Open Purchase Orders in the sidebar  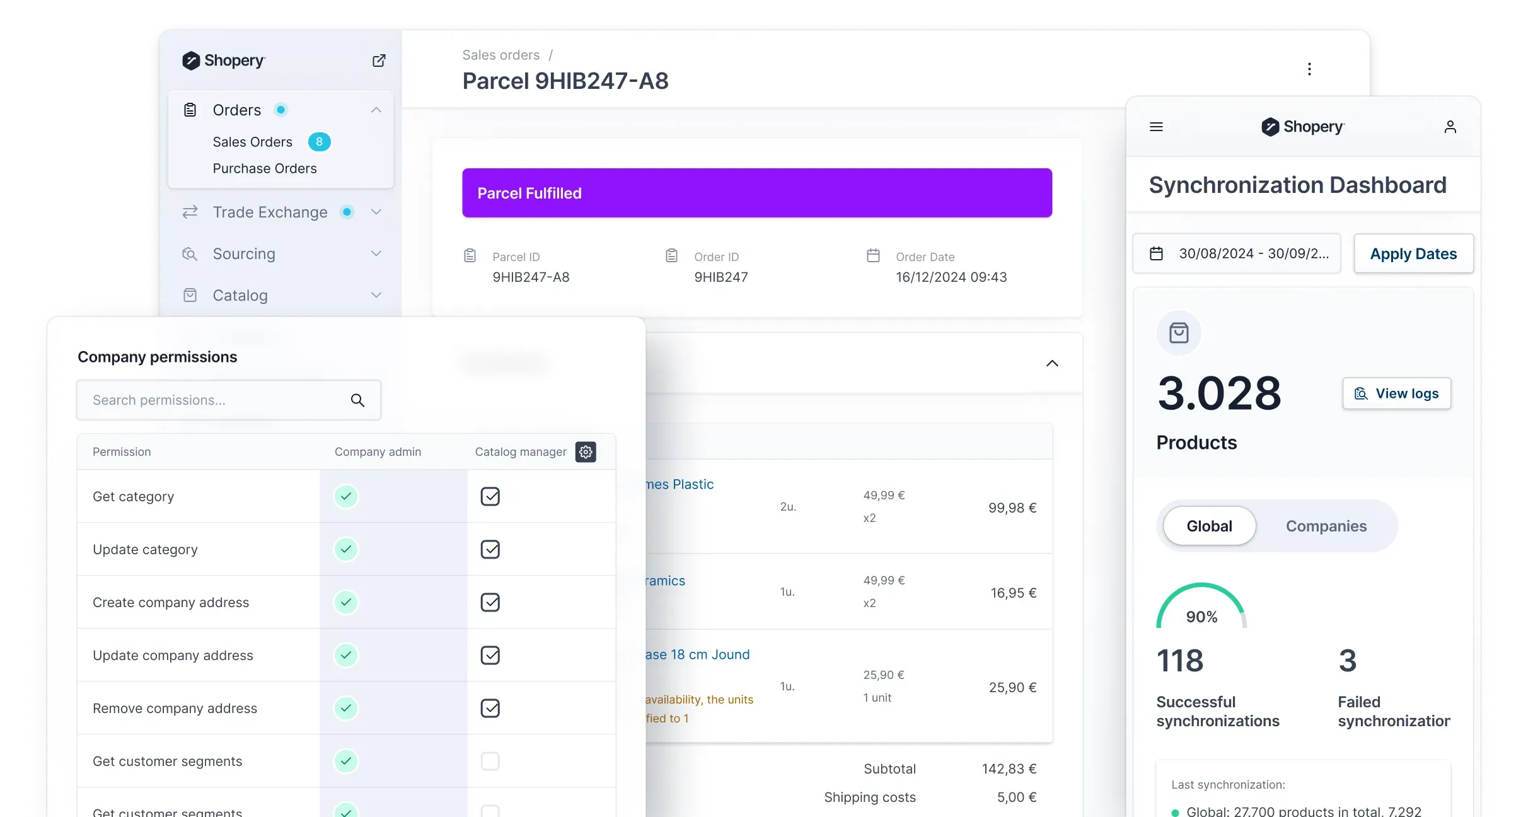[265, 168]
